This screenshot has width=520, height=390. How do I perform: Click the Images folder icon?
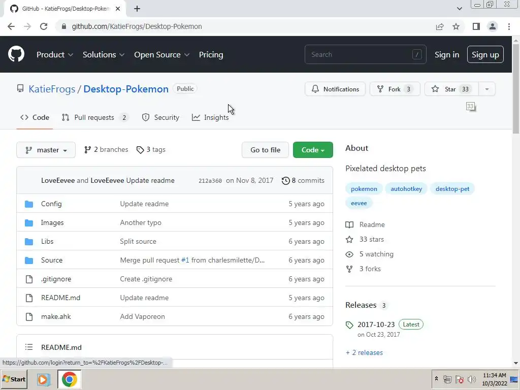point(29,223)
